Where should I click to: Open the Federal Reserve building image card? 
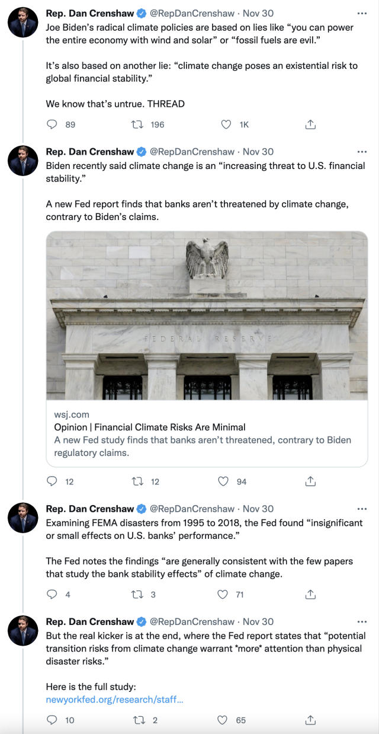[x=207, y=315]
